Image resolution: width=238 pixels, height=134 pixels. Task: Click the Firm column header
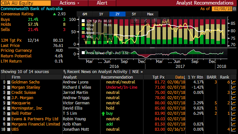[16, 77]
